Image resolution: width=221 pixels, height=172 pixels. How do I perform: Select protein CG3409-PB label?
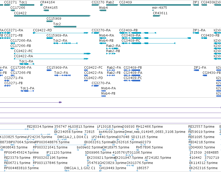point(133,68)
